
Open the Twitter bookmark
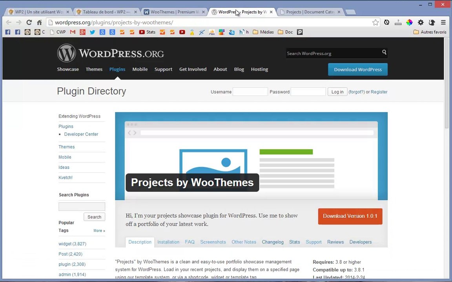[92, 32]
